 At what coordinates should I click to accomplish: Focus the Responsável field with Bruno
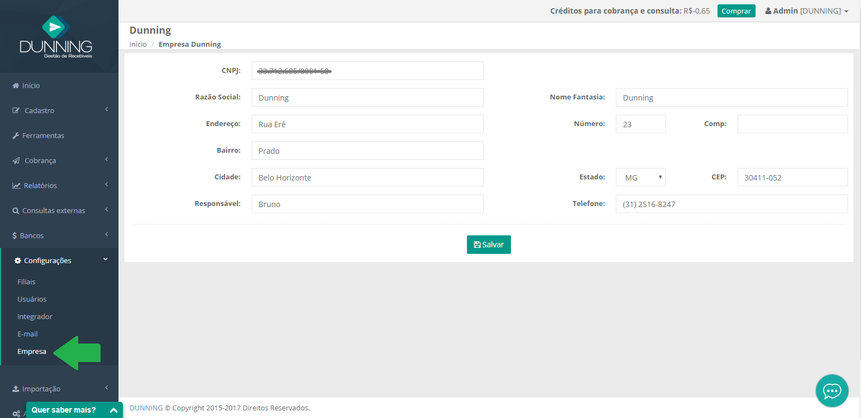click(x=367, y=204)
